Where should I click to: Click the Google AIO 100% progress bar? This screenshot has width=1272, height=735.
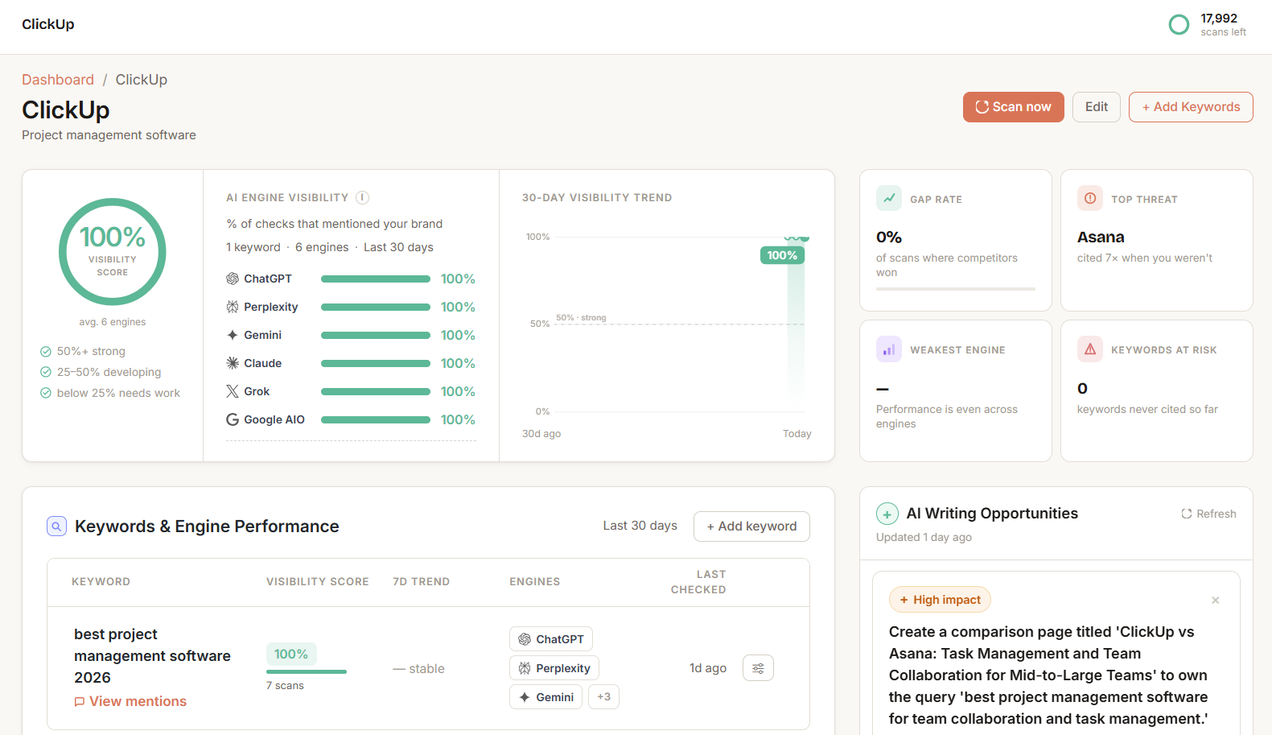pyautogui.click(x=376, y=420)
